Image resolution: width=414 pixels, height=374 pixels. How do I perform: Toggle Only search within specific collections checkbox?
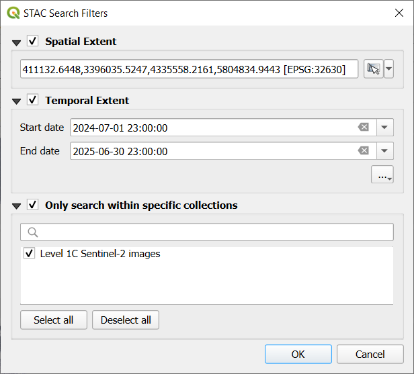click(x=32, y=205)
